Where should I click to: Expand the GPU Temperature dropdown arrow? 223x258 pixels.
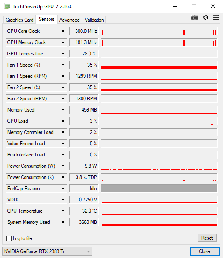click(63, 54)
